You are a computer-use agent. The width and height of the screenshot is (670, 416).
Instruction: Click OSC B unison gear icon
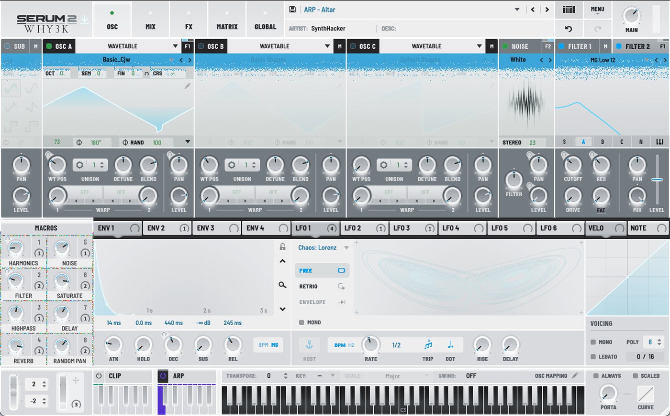point(232,165)
